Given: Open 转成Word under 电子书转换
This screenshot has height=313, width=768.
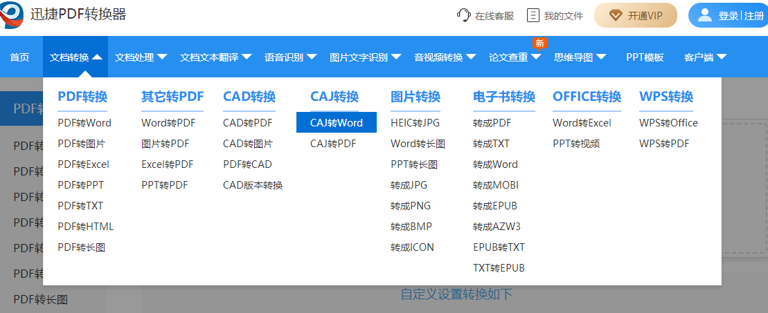Looking at the screenshot, I should tap(495, 164).
